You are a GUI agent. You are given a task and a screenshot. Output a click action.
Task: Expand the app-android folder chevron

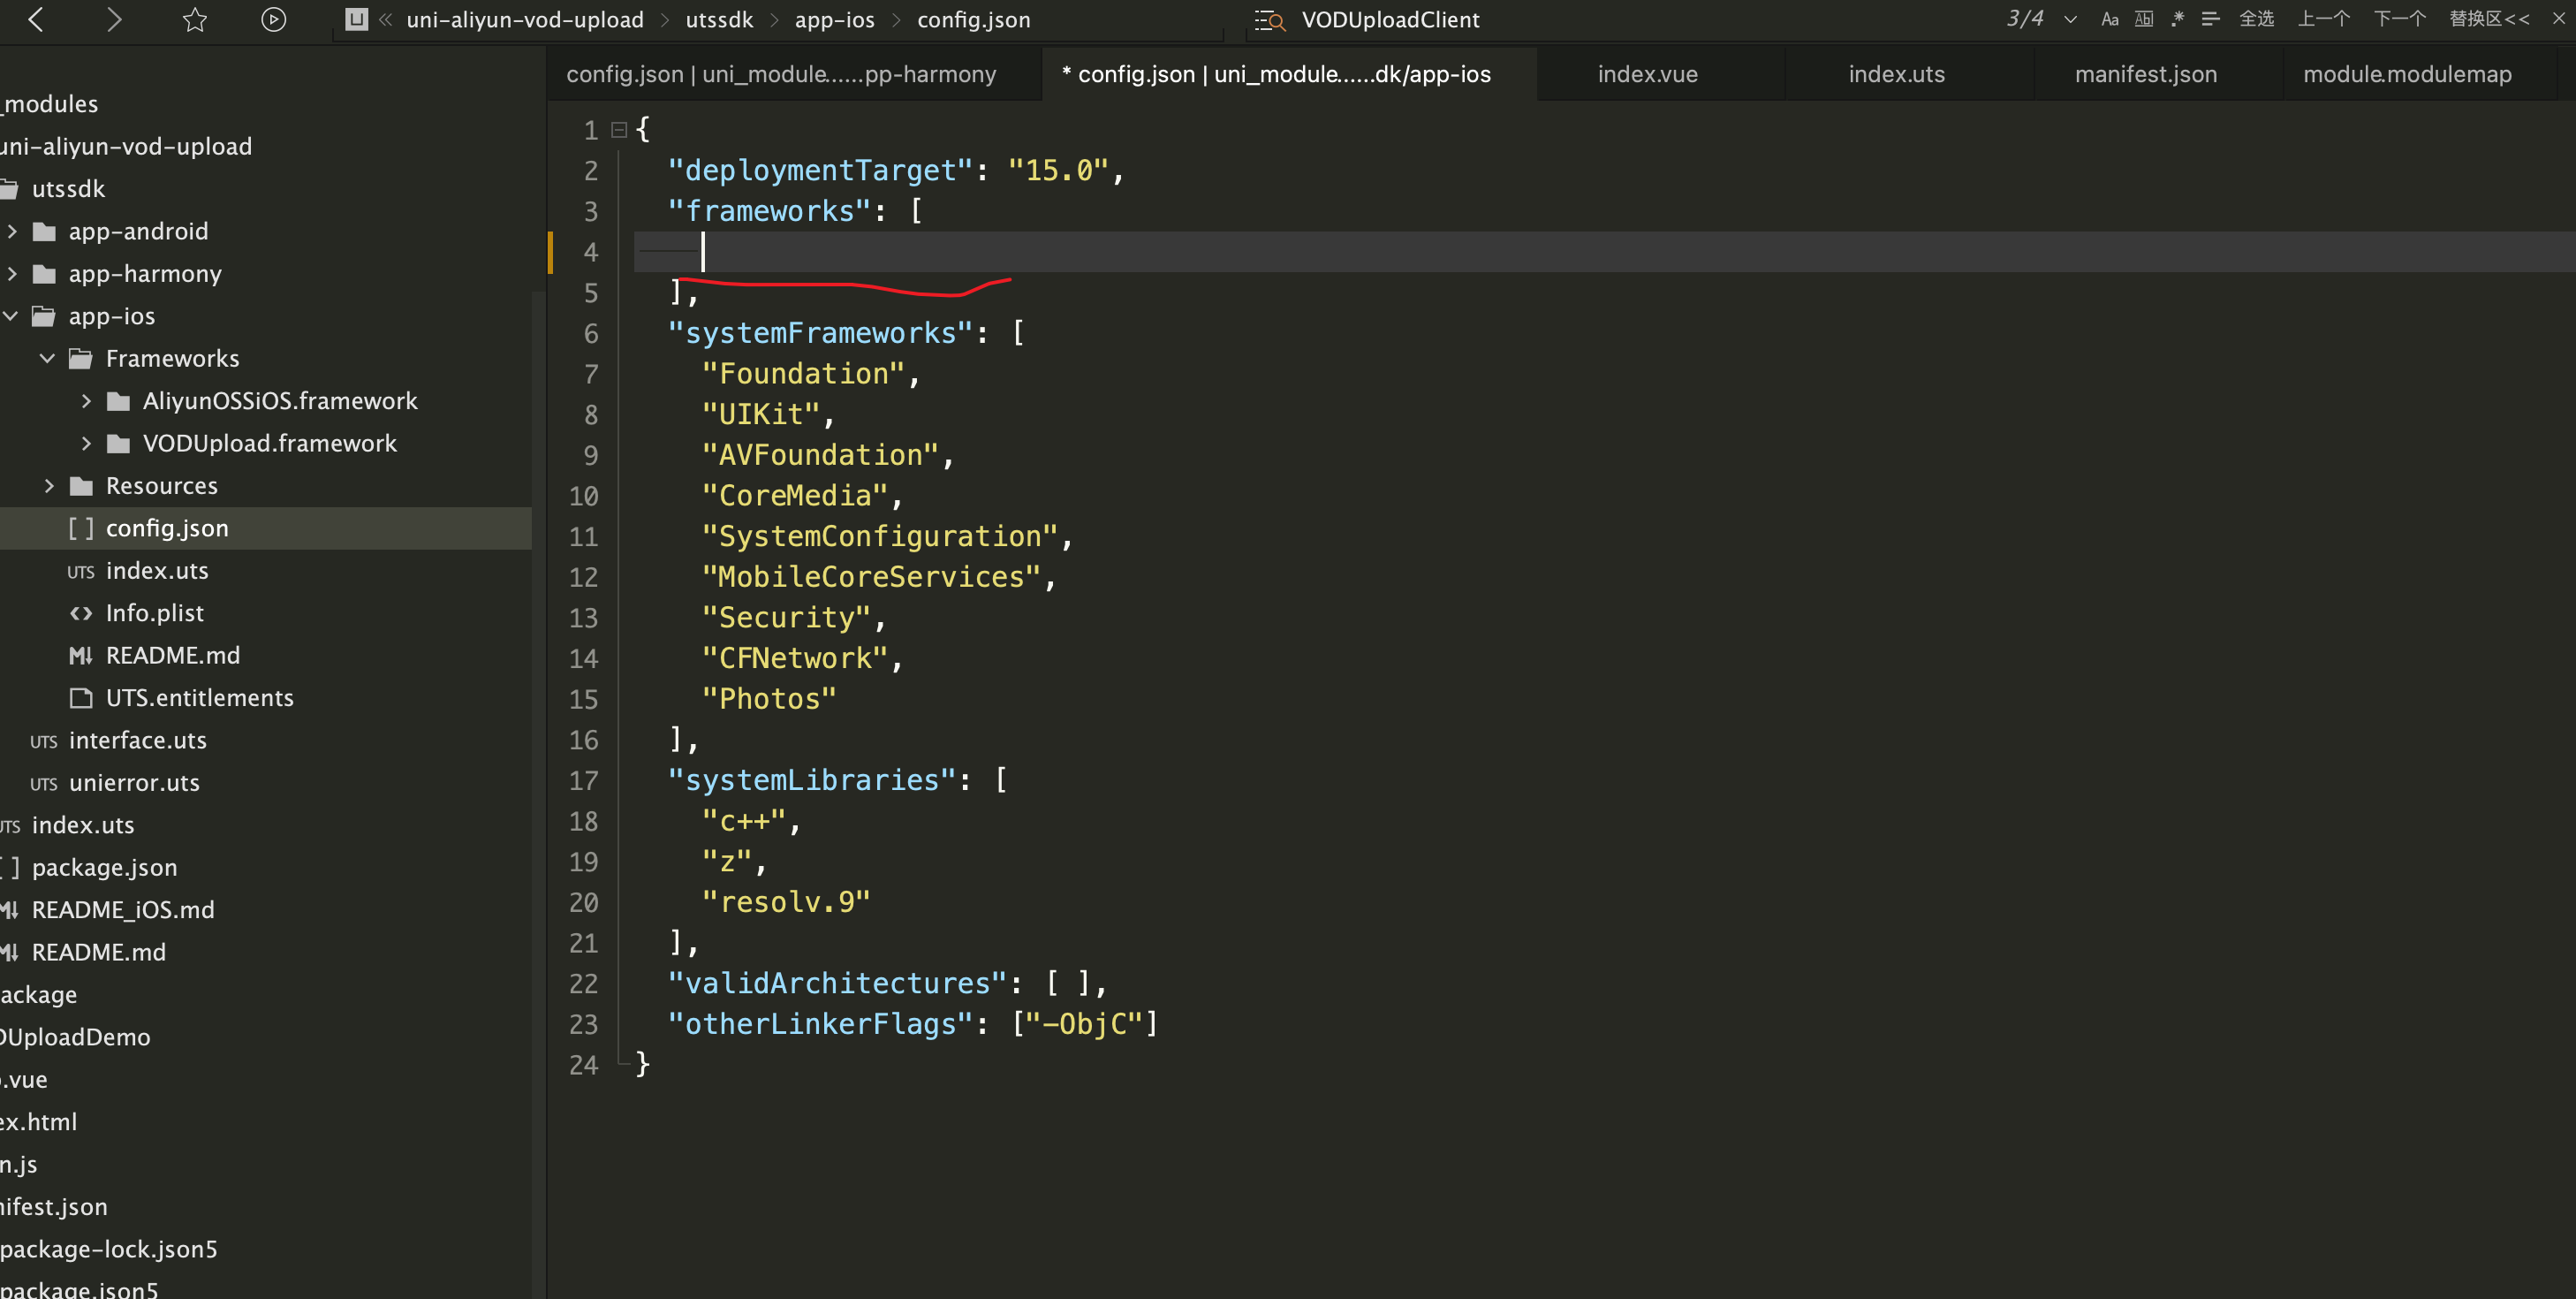tap(12, 231)
